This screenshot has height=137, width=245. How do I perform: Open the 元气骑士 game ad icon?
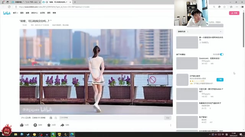pos(182,80)
